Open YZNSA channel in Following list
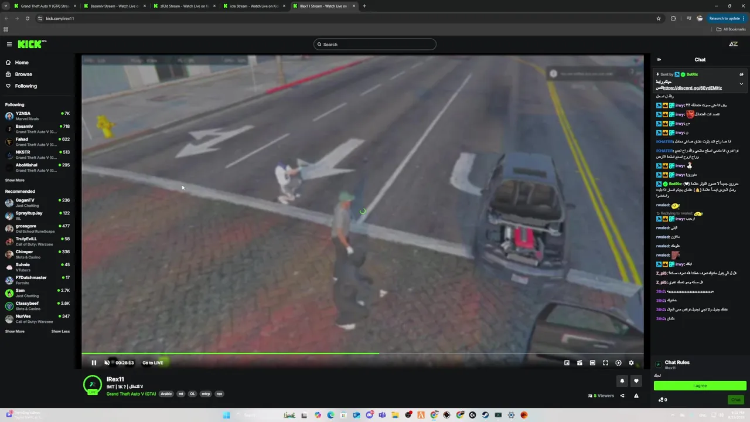The image size is (750, 422). tap(37, 115)
